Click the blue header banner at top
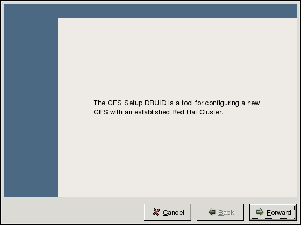301x225 pixels. (x=150, y=11)
